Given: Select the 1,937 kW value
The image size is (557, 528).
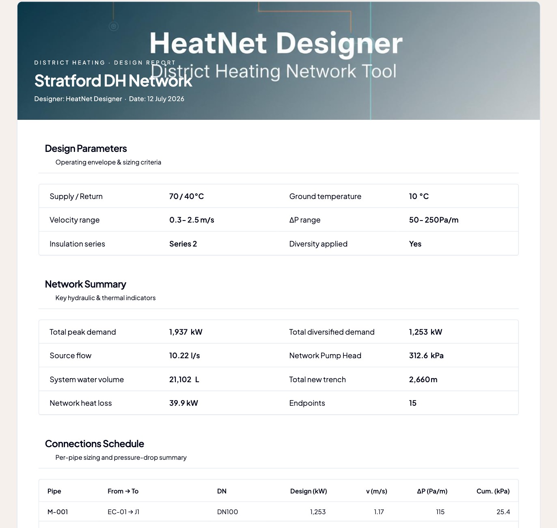Looking at the screenshot, I should click(x=186, y=332).
